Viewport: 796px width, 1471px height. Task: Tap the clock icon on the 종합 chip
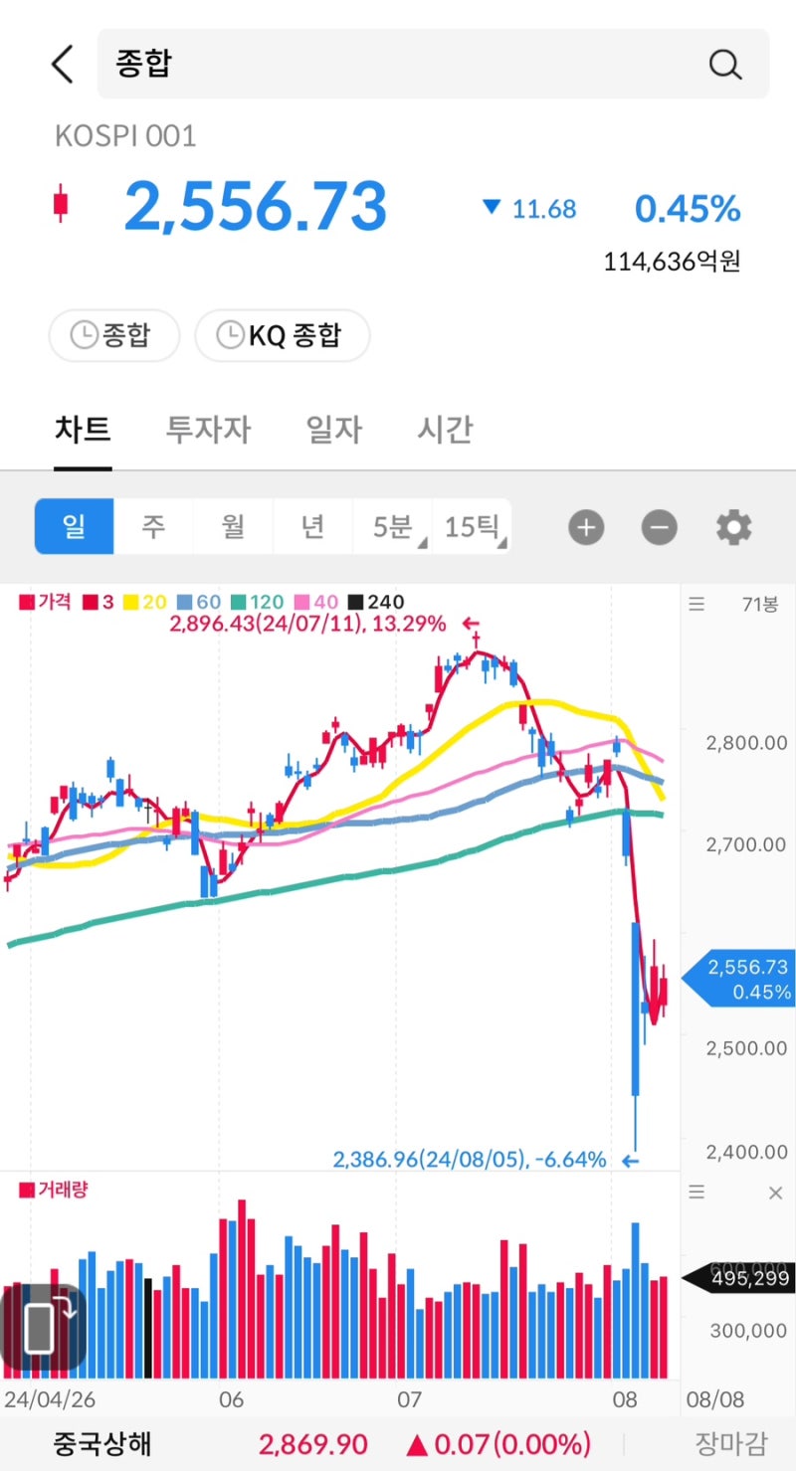(x=84, y=335)
